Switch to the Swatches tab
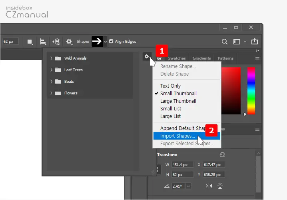The height and width of the screenshot is (200, 287). [177, 58]
